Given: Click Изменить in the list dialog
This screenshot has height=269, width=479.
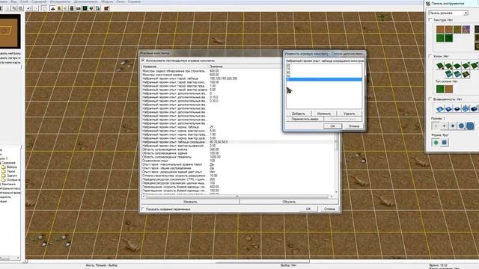Looking at the screenshot, I should [x=324, y=114].
